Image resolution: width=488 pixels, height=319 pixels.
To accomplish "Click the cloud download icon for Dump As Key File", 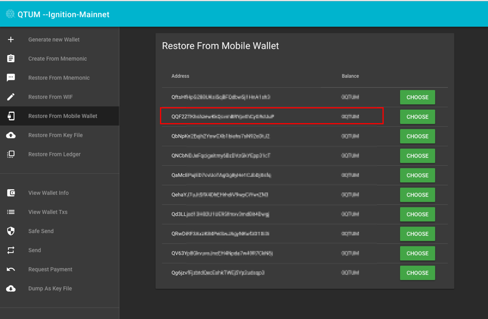I will click(11, 288).
